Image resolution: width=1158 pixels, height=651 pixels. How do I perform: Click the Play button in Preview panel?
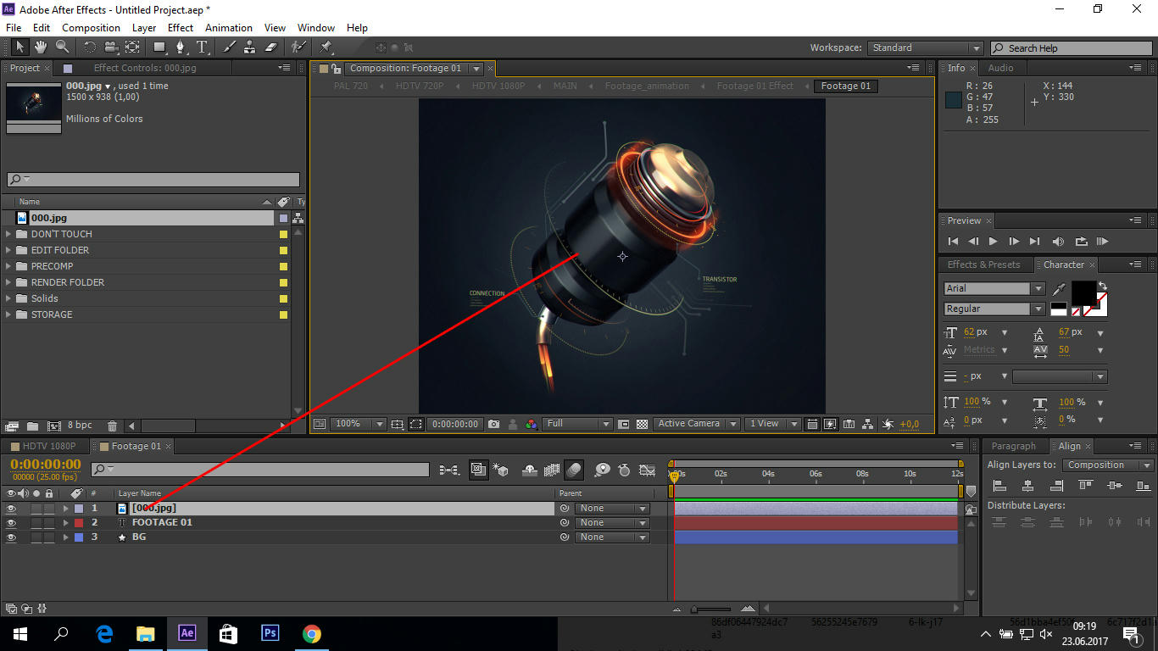[993, 242]
